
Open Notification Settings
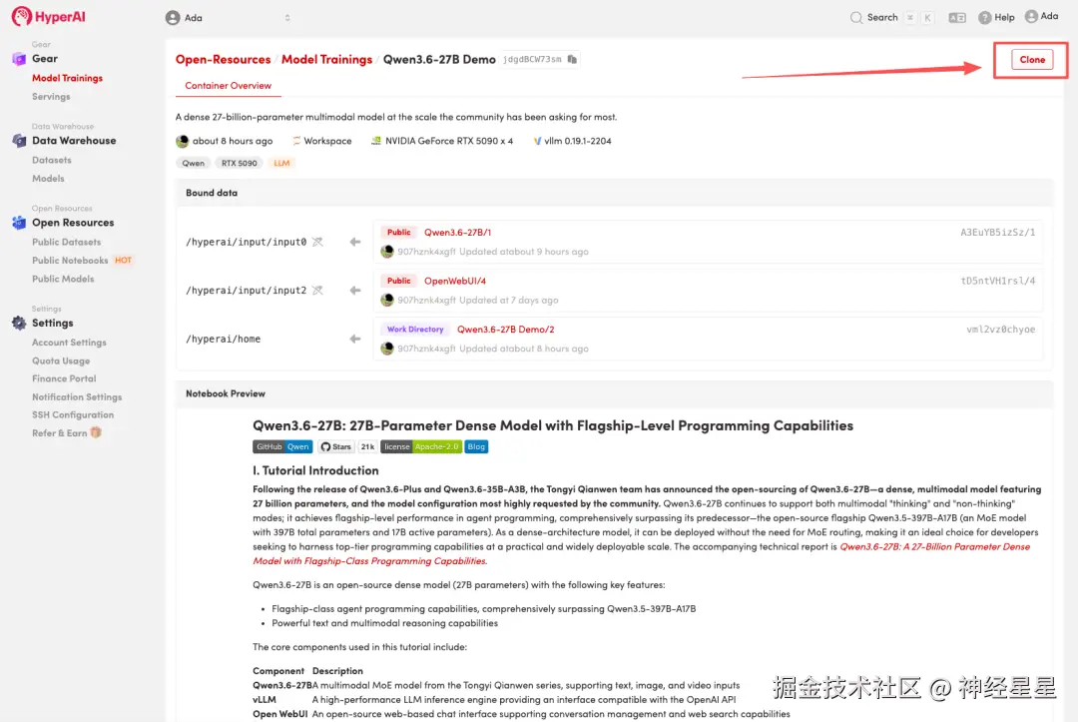point(77,396)
